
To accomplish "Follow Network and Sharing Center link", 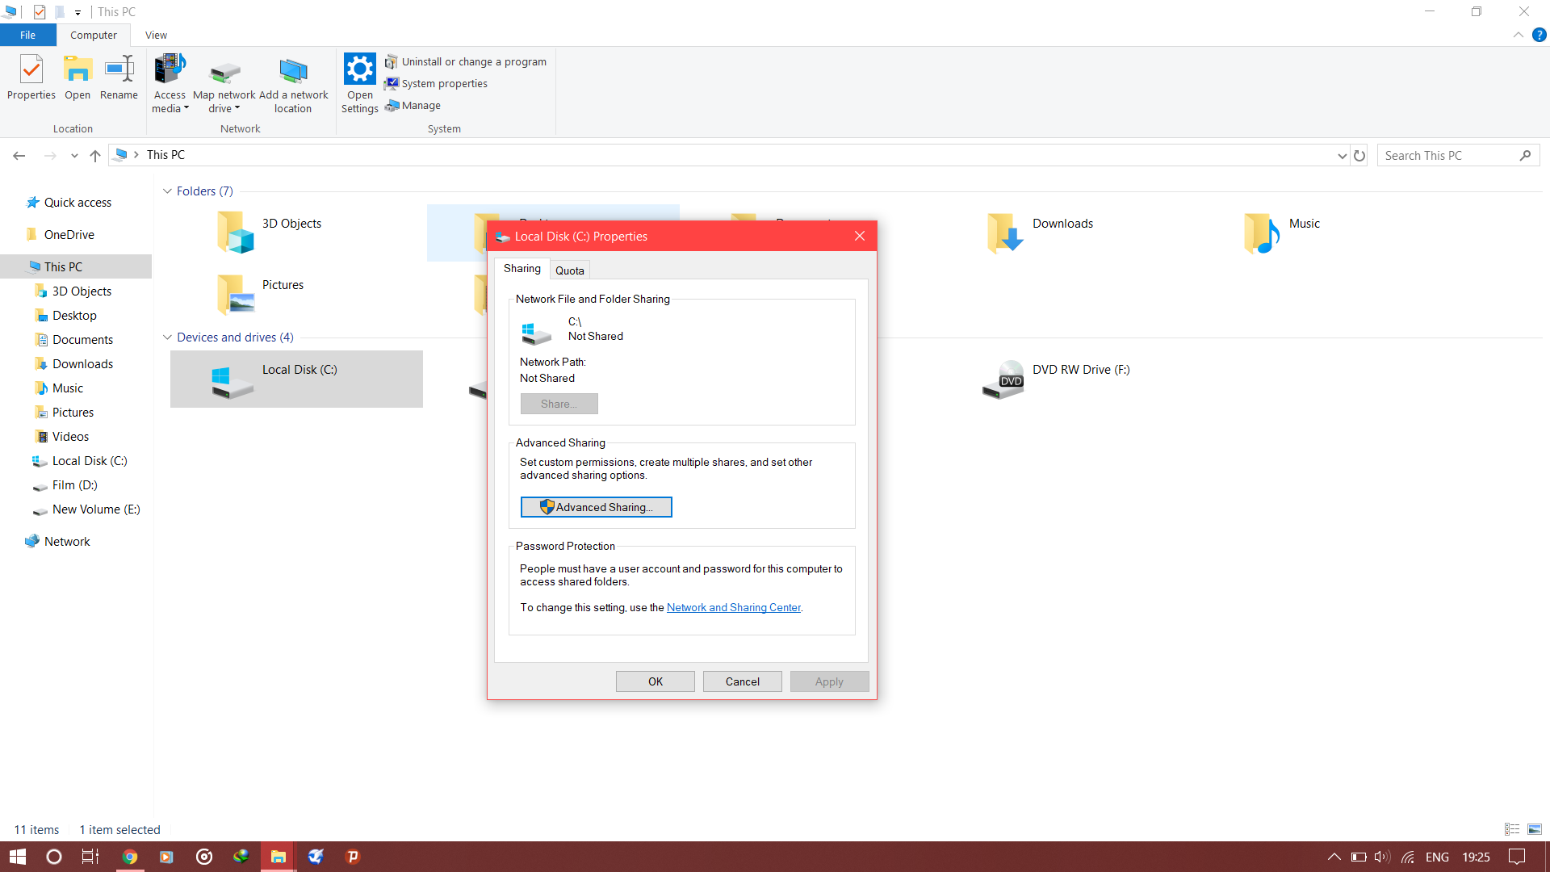I will click(x=734, y=607).
